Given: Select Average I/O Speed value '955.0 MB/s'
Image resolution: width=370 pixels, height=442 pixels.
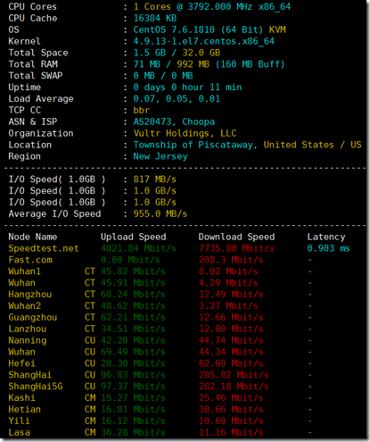Looking at the screenshot, I should 160,213.
